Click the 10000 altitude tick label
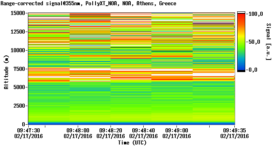The image size is (272, 153). pos(18,50)
